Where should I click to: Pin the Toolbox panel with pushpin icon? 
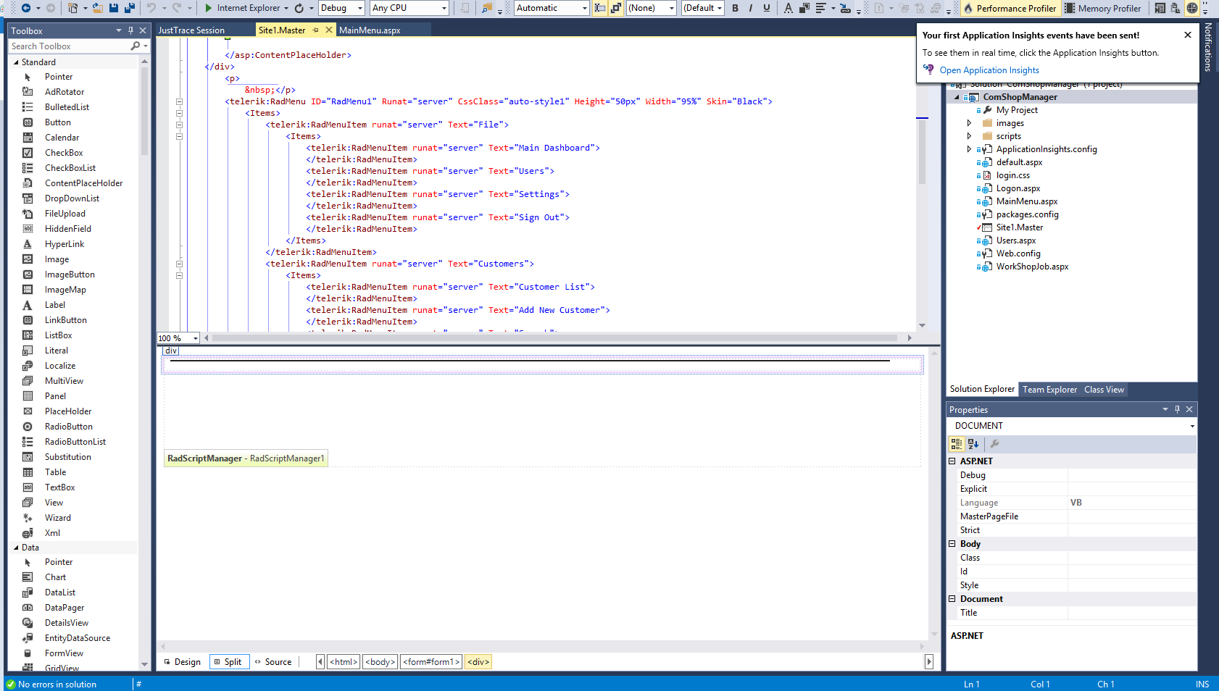coord(130,30)
